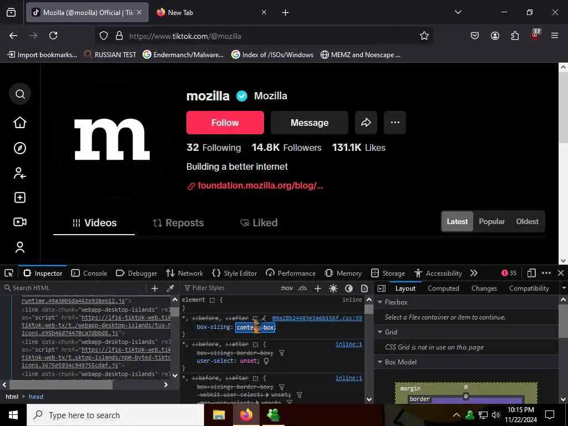The height and width of the screenshot is (426, 568).
Task: Toggle print media simulation
Action: point(364,288)
